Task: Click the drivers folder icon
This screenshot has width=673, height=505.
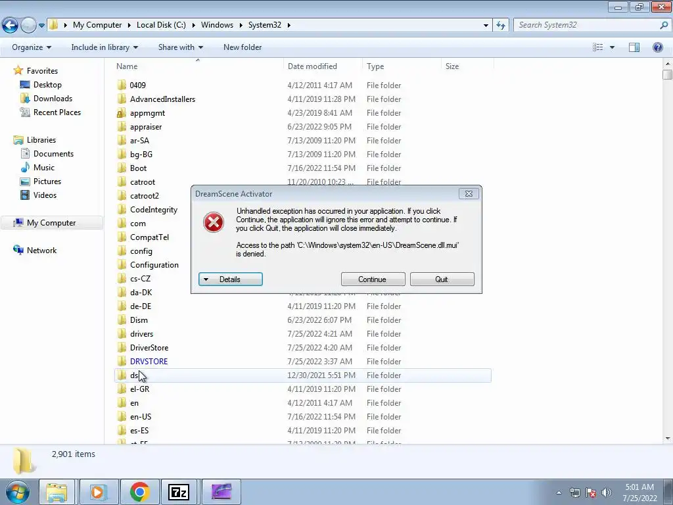Action: pos(122,333)
